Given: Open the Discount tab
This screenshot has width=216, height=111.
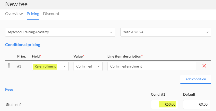Looking at the screenshot, I should coord(51,14).
